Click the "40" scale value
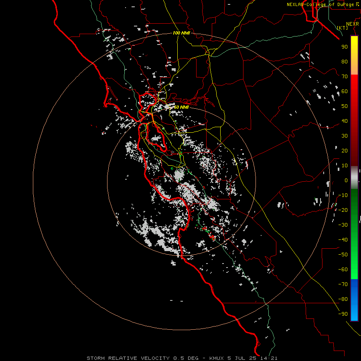 coord(345,121)
